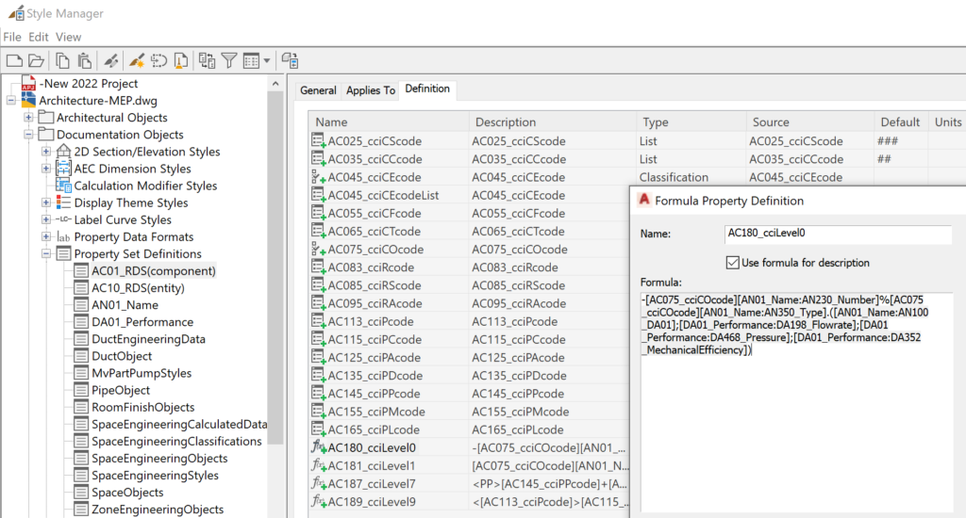
Task: Click the Description column header
Action: coord(553,121)
